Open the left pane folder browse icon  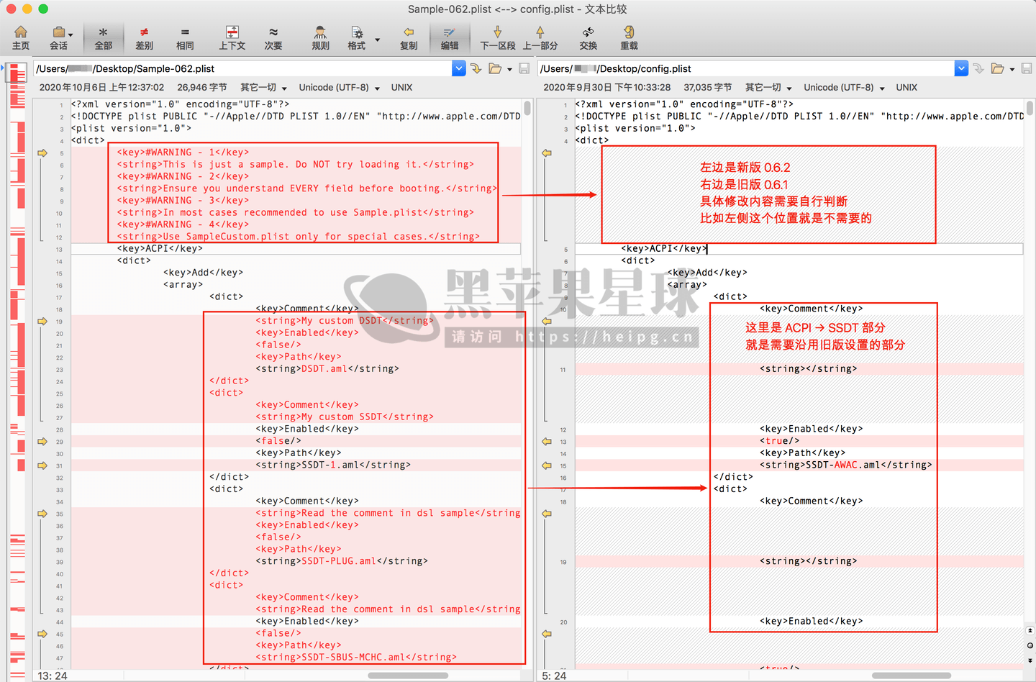pos(495,68)
